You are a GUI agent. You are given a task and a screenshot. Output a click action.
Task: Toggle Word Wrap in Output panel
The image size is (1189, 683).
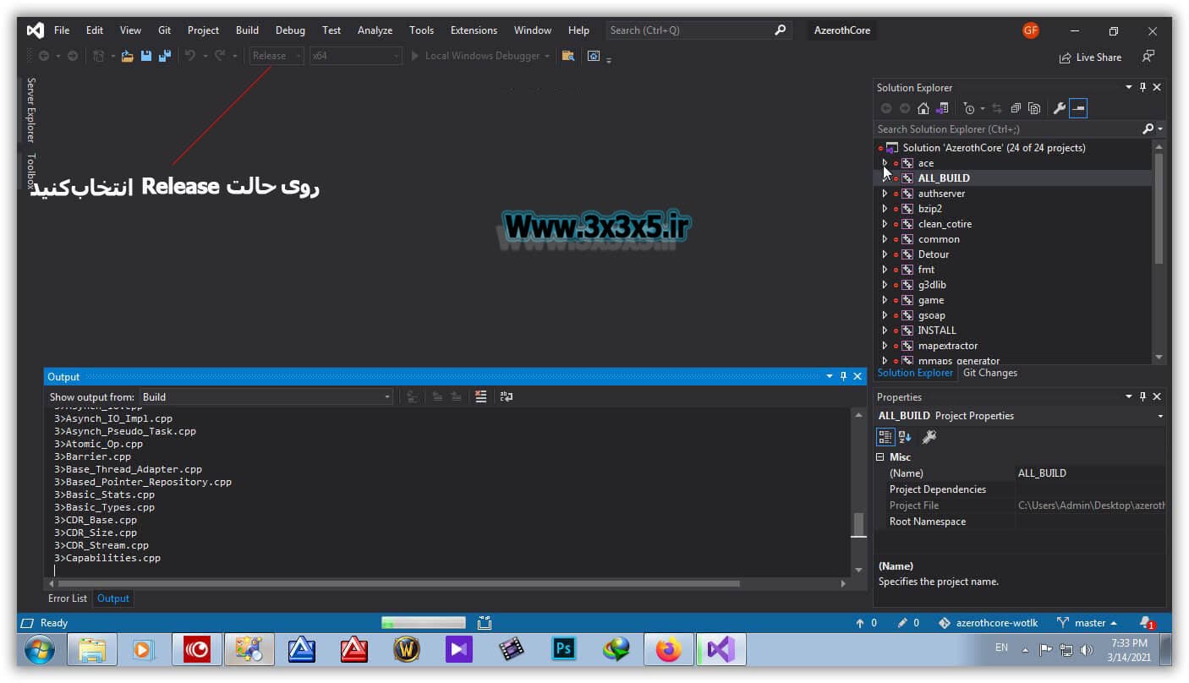(x=507, y=396)
